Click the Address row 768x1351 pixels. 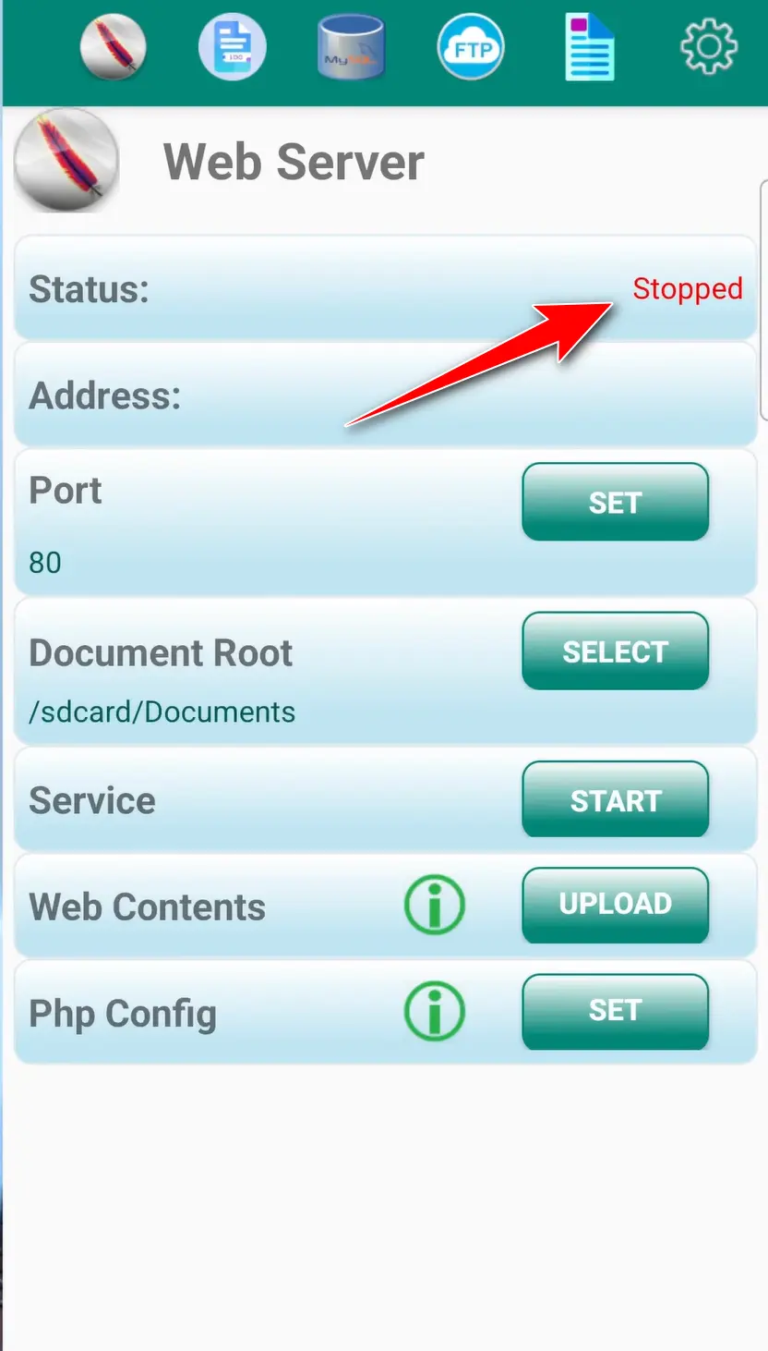pyautogui.click(x=385, y=396)
